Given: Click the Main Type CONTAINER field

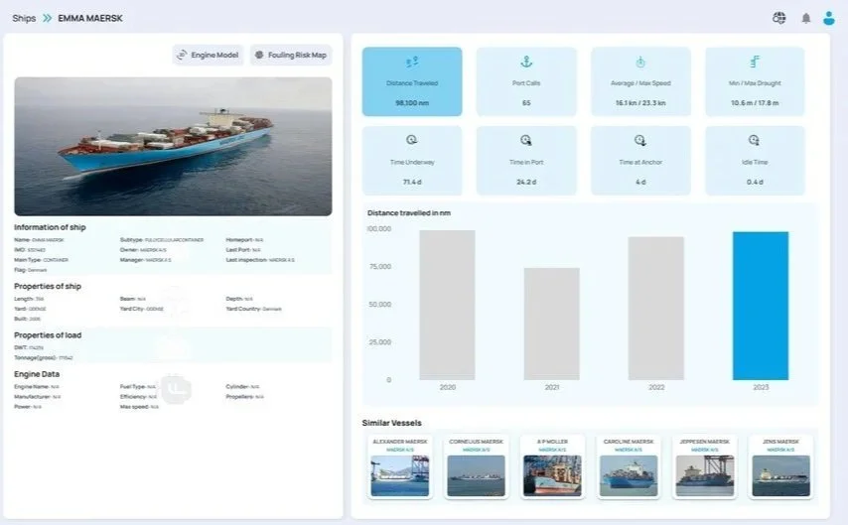Looking at the screenshot, I should coord(41,260).
